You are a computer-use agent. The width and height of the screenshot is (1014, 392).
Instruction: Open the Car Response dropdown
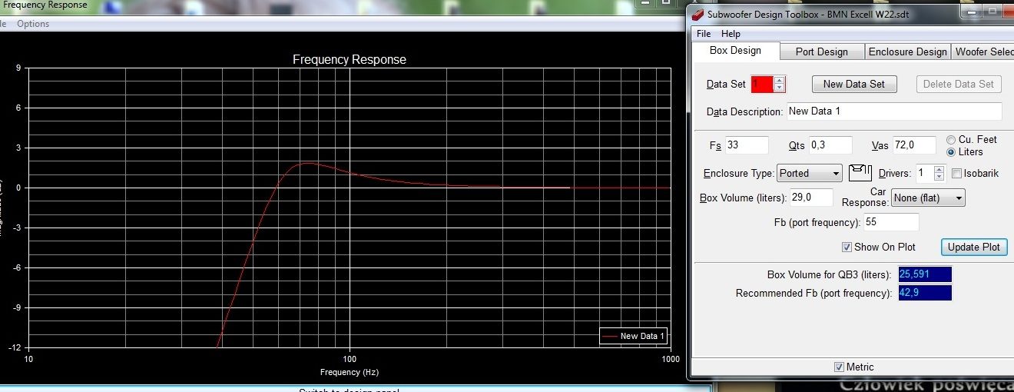pyautogui.click(x=928, y=198)
